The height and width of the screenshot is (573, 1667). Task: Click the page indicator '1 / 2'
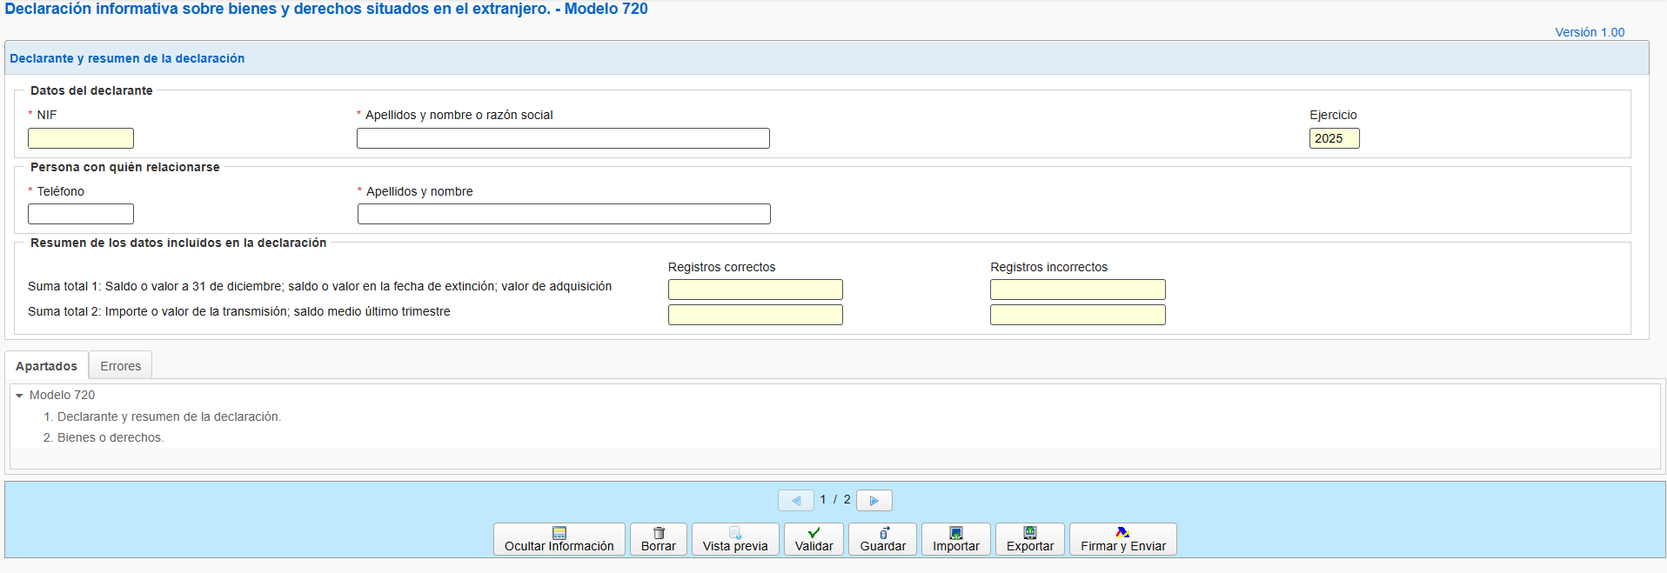[x=835, y=499]
